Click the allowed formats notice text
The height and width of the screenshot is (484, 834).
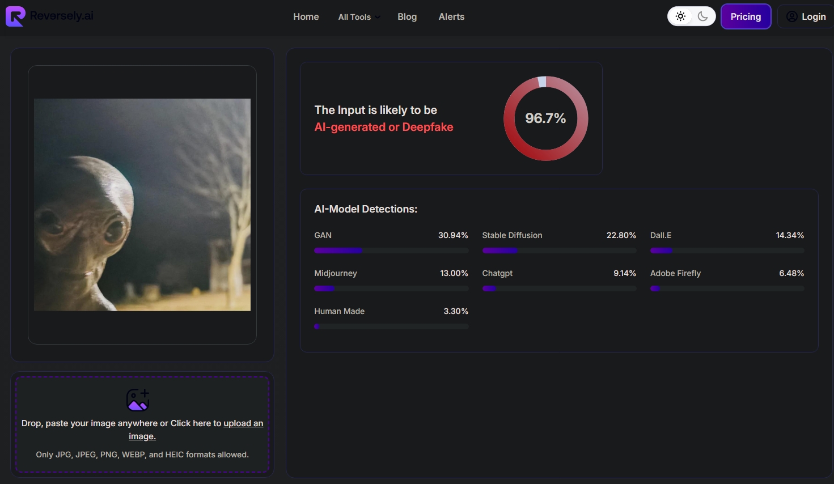pos(142,455)
